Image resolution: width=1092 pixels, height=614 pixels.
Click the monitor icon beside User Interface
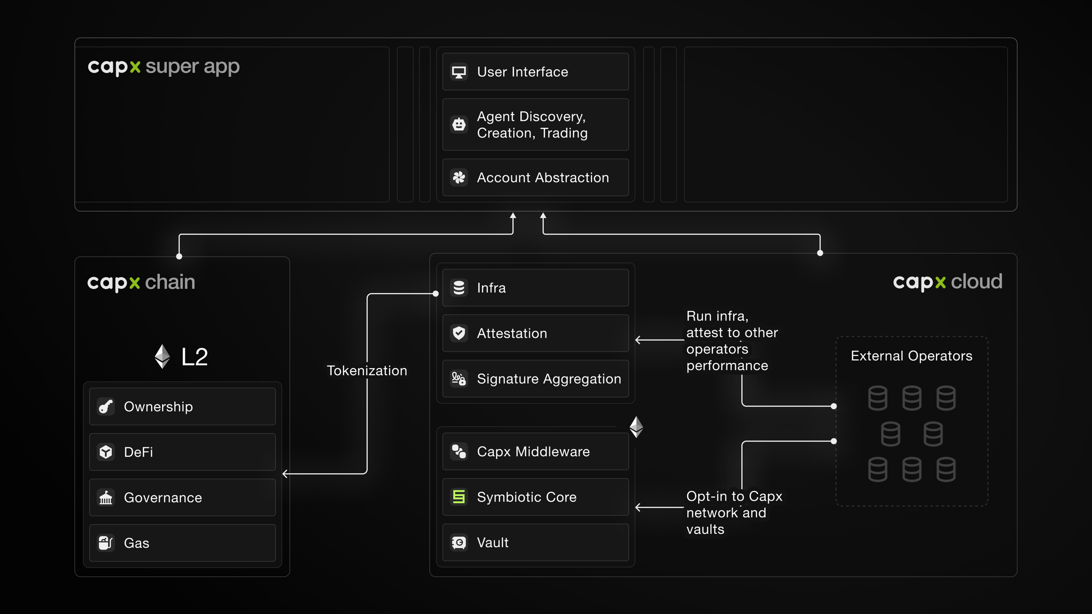[x=459, y=72]
